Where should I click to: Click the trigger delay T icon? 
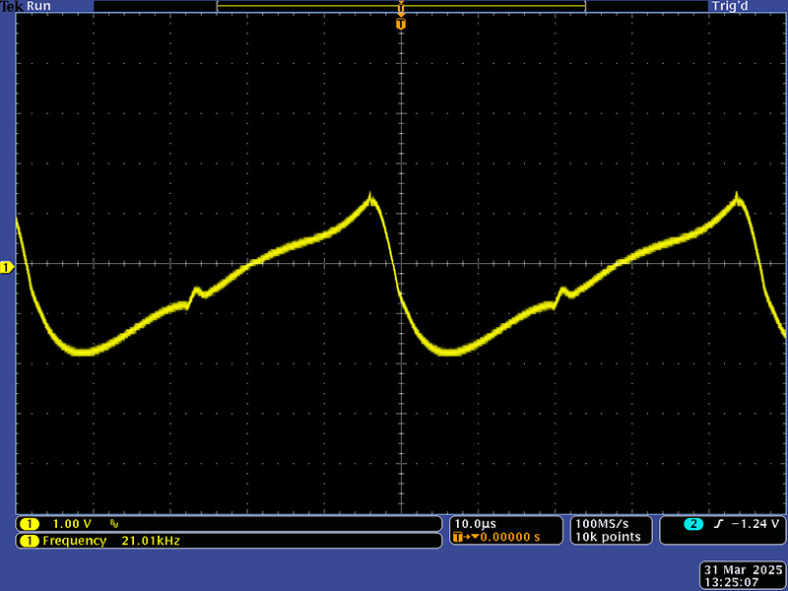point(457,538)
